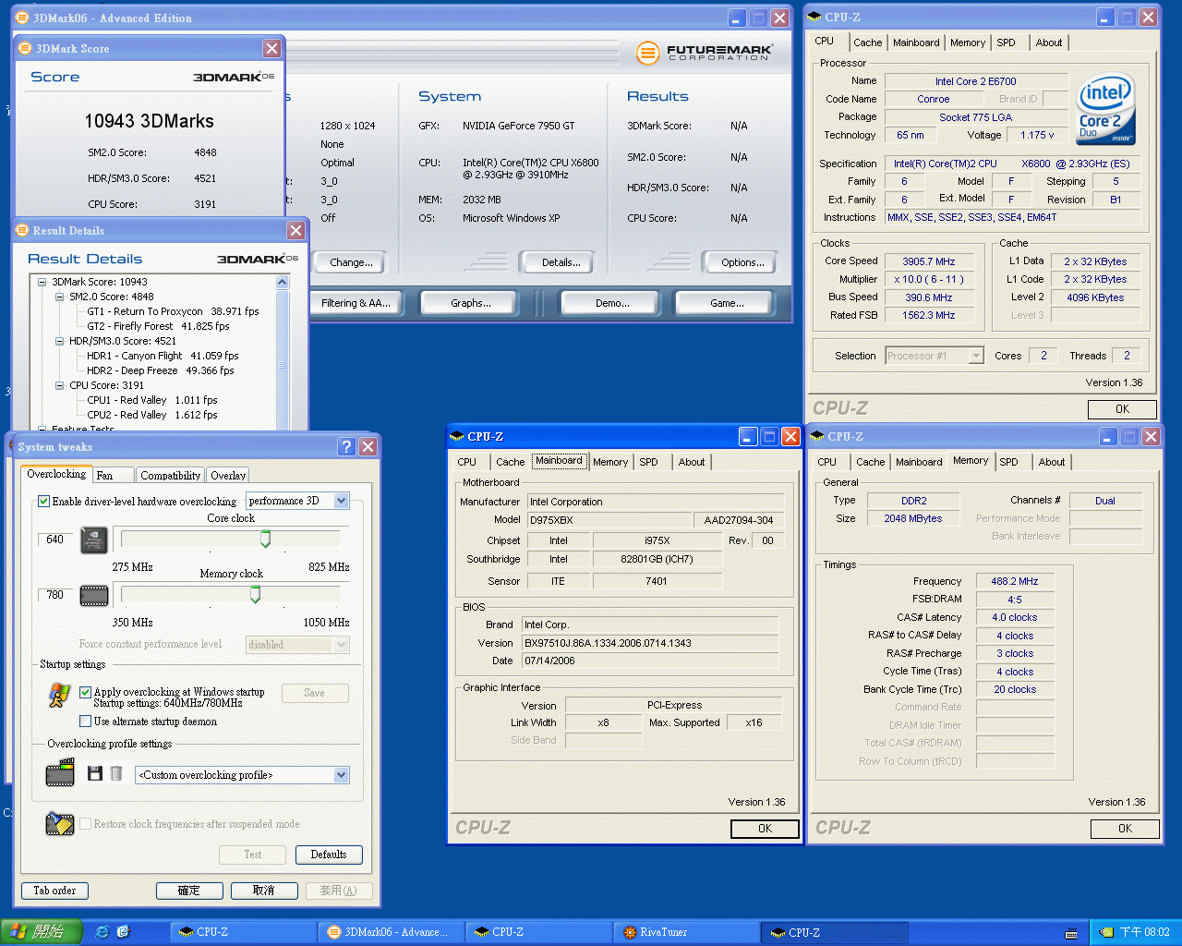Image resolution: width=1182 pixels, height=946 pixels.
Task: Click OK in the CPU-Z Mainboard window
Action: [x=765, y=829]
